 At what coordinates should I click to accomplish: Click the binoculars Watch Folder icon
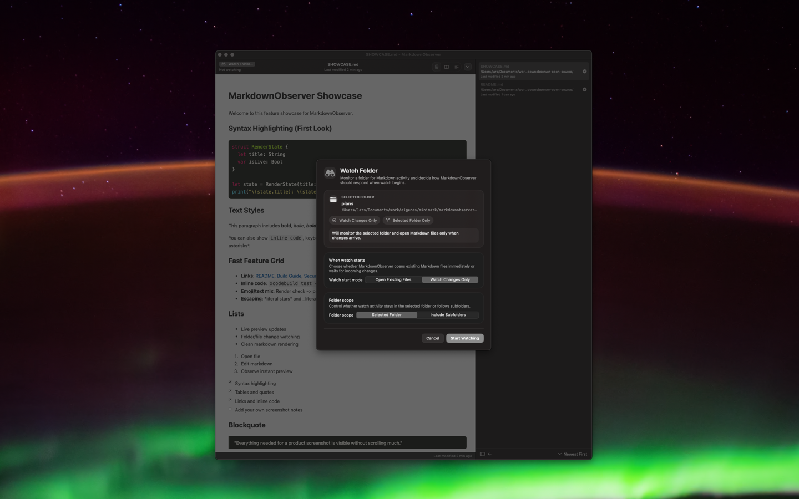[x=330, y=172]
